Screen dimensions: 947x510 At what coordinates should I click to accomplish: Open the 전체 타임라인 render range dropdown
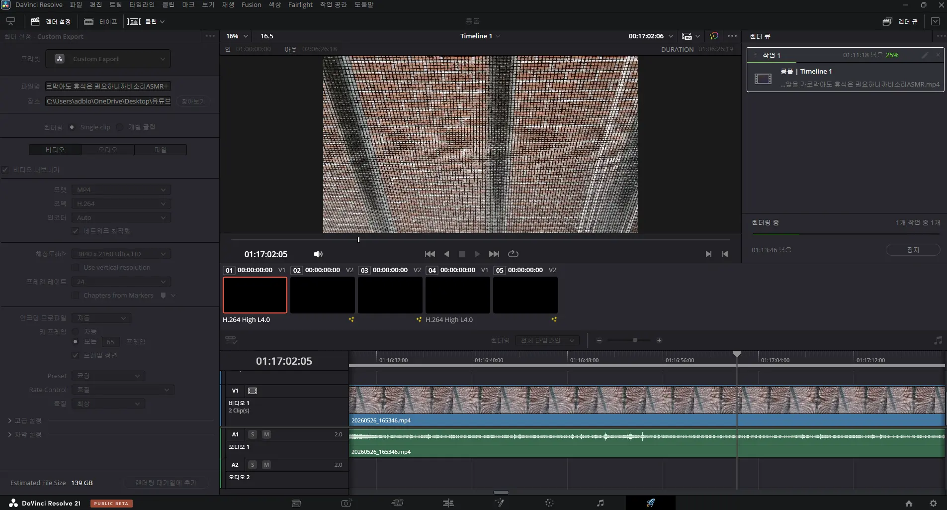[x=547, y=340]
